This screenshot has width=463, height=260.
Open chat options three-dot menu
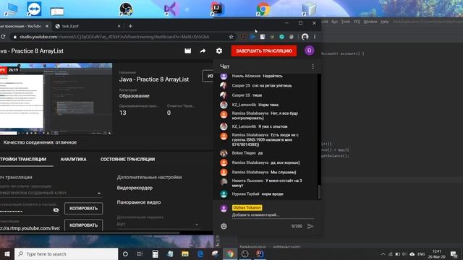pyautogui.click(x=313, y=66)
